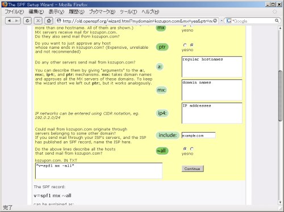This screenshot has height=212, width=284.
Task: Click the Continue button
Action: click(x=193, y=169)
